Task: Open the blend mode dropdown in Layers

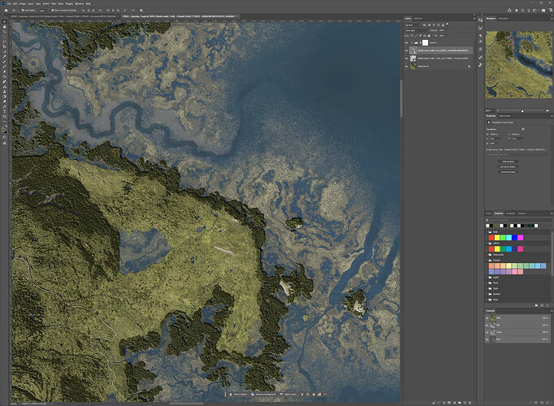Action: click(416, 30)
